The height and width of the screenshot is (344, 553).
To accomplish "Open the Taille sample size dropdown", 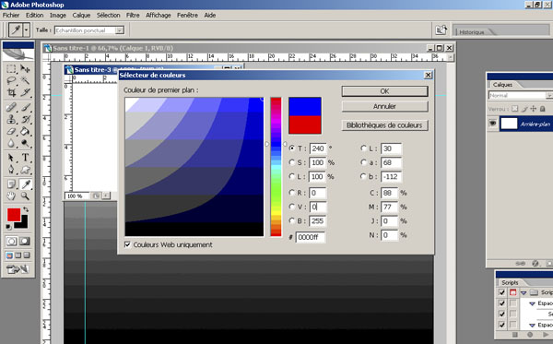I will (x=120, y=30).
